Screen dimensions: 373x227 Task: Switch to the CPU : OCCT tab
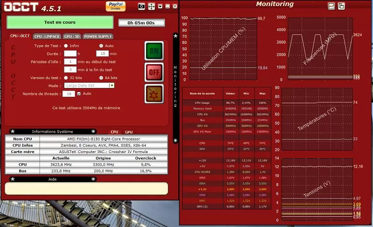coord(20,36)
